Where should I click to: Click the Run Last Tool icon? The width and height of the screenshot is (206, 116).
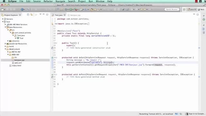(x=76, y=9)
